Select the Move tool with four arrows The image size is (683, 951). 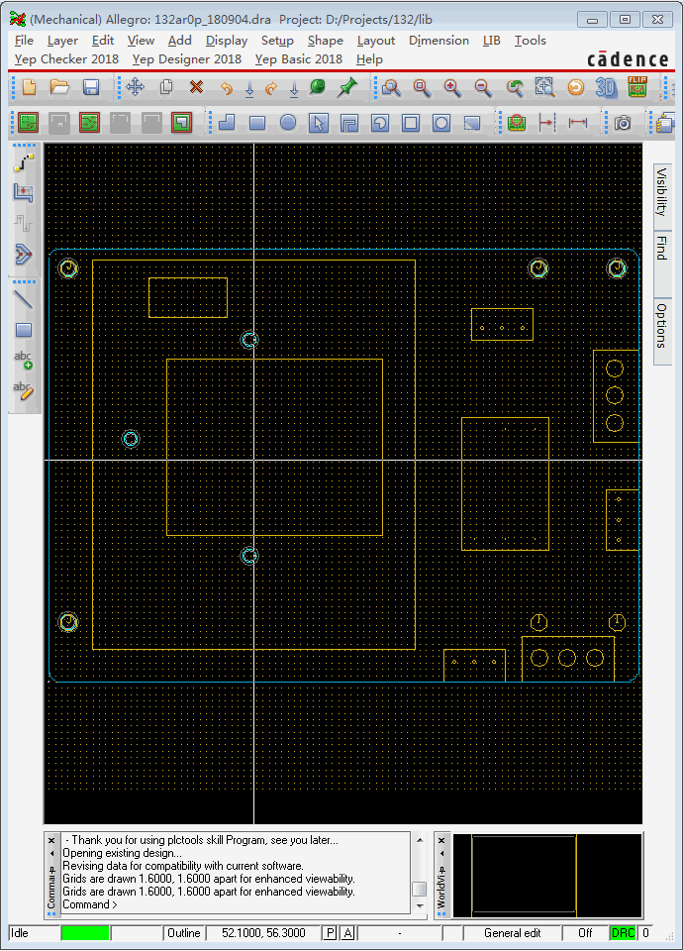click(x=136, y=87)
